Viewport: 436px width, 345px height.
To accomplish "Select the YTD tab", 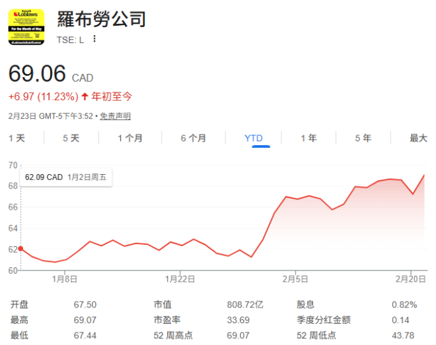I will pos(254,138).
